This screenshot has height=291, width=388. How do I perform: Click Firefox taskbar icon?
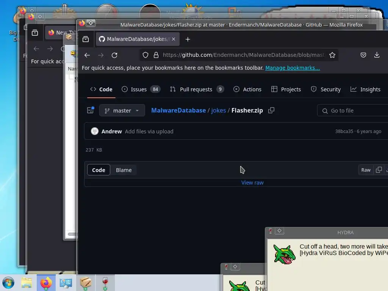click(46, 283)
